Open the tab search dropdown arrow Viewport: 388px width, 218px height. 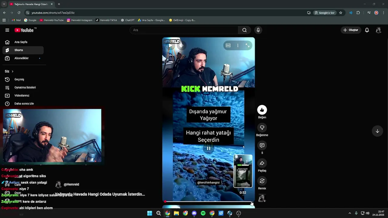point(4,4)
